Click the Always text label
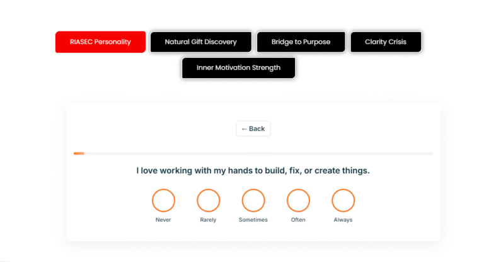This screenshot has width=484, height=262. tap(343, 220)
